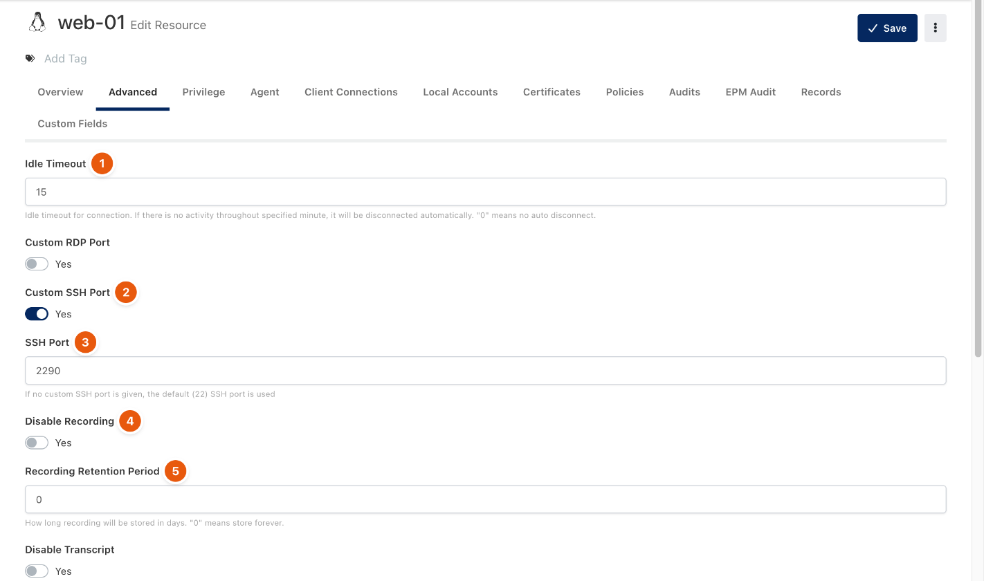Click the Recording Retention Period field
Screen dimensions: 984x581
(485, 499)
